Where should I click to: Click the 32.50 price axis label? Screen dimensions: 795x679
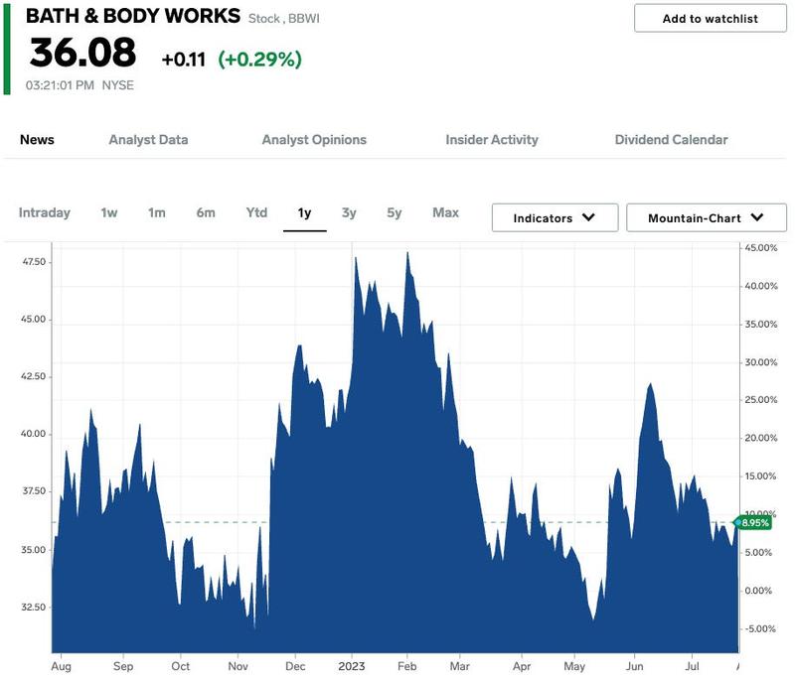(34, 607)
